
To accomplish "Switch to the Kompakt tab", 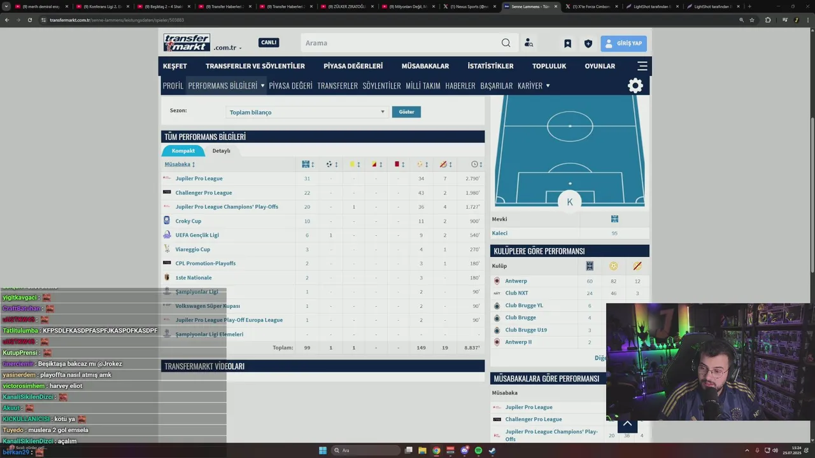I will [183, 151].
